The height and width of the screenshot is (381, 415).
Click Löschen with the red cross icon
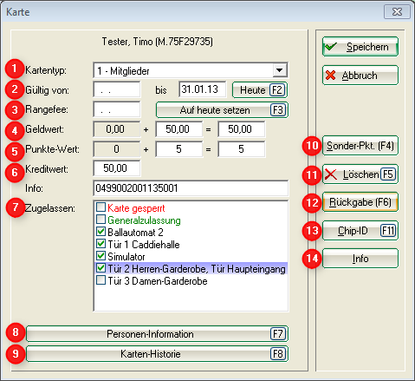click(x=360, y=174)
